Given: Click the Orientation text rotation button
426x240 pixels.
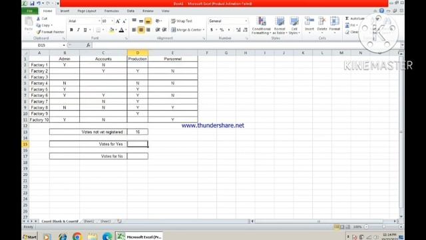Looking at the screenshot, I should click(158, 21).
